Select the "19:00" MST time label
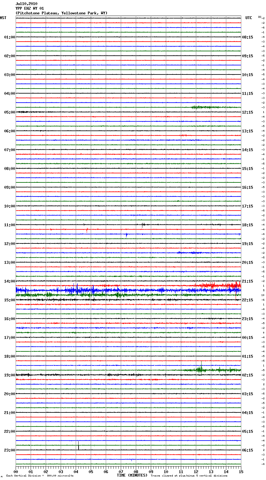The image size is (266, 480). coord(9,375)
